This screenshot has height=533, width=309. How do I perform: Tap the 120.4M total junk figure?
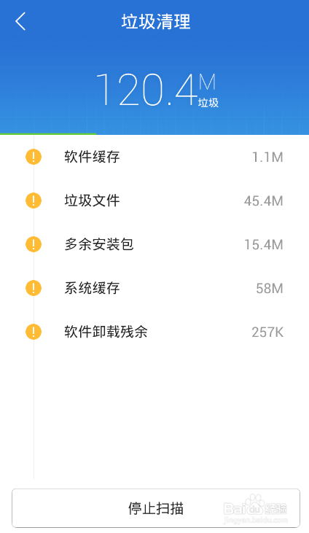pos(157,90)
